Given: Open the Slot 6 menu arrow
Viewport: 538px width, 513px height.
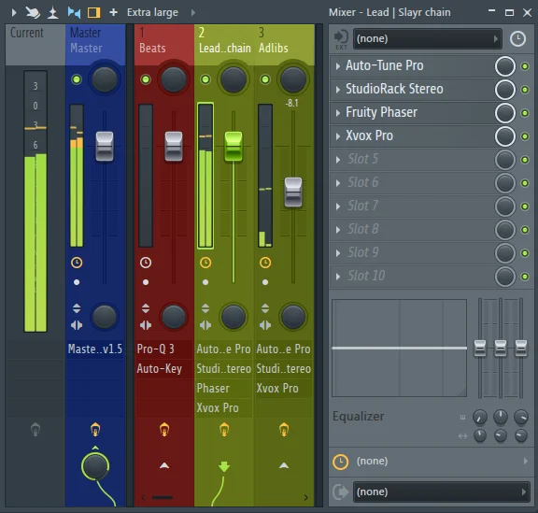Looking at the screenshot, I should coord(338,183).
